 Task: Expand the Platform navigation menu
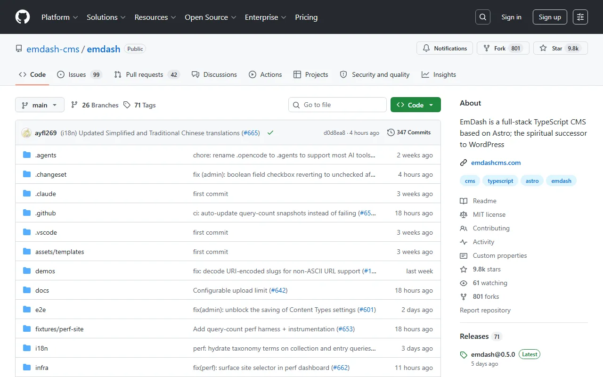tap(59, 17)
